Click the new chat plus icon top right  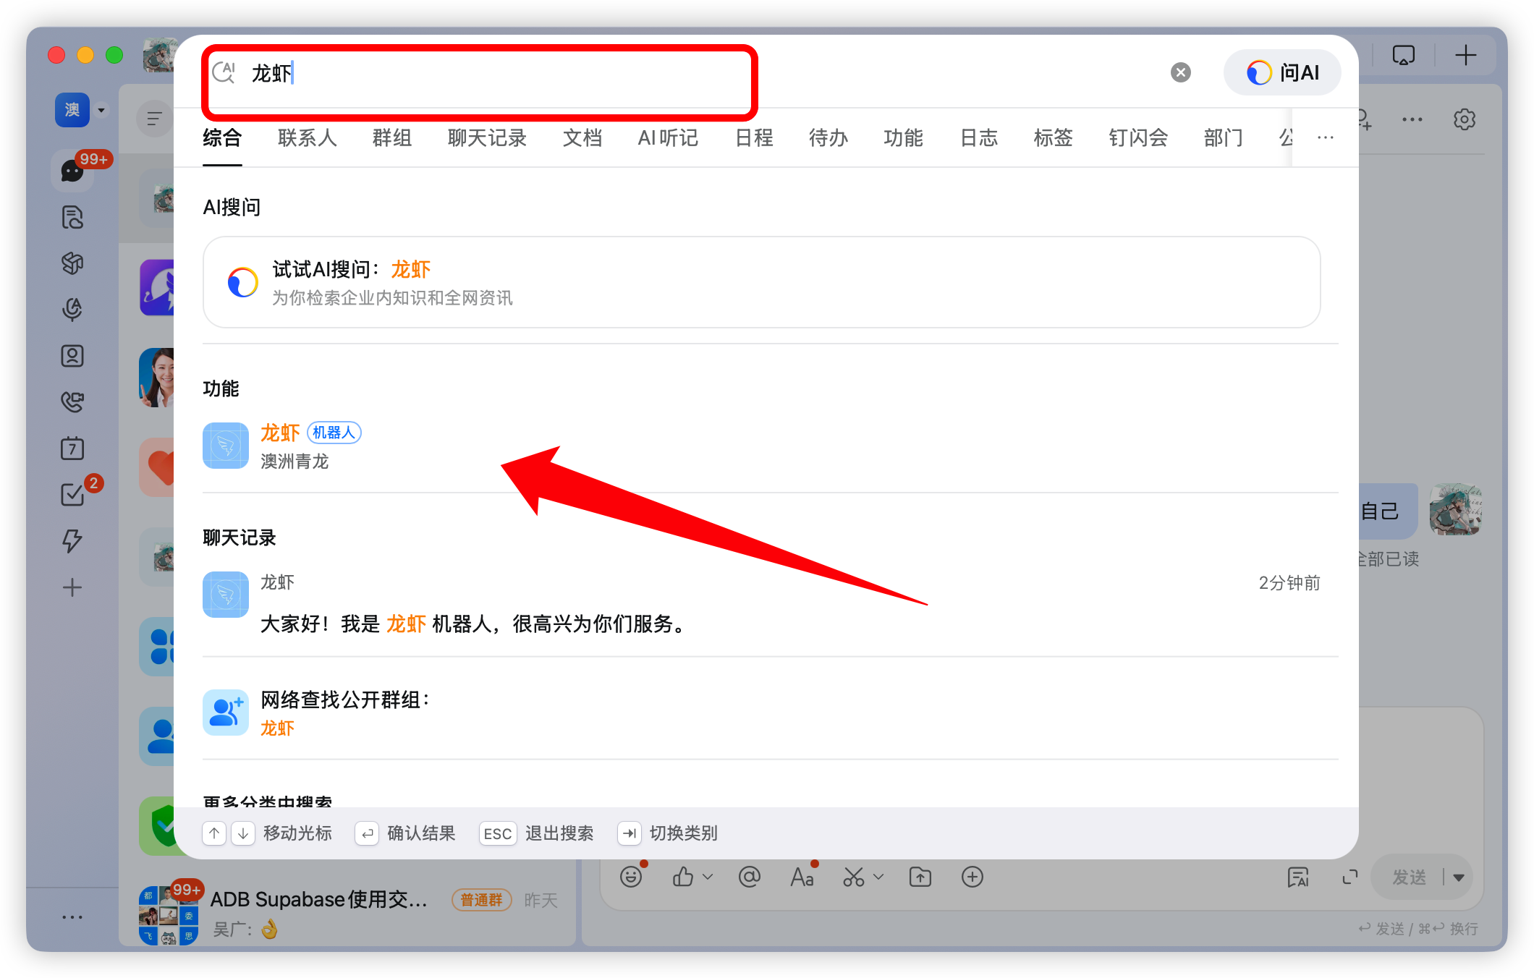[1466, 54]
